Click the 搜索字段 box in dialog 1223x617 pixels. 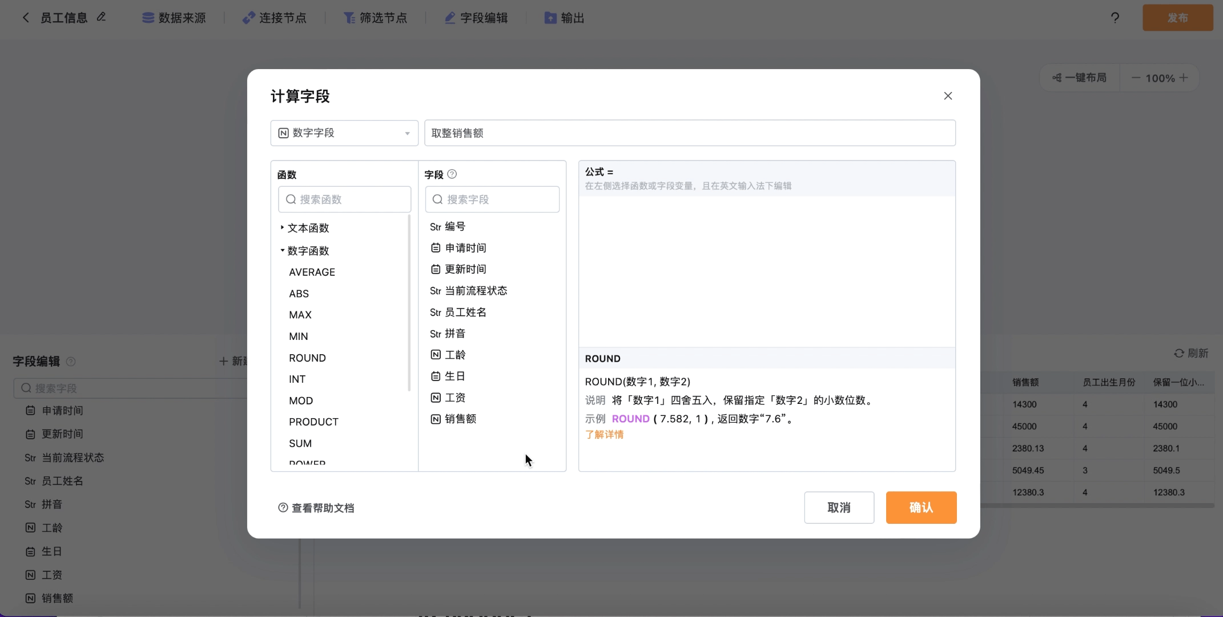click(x=492, y=199)
